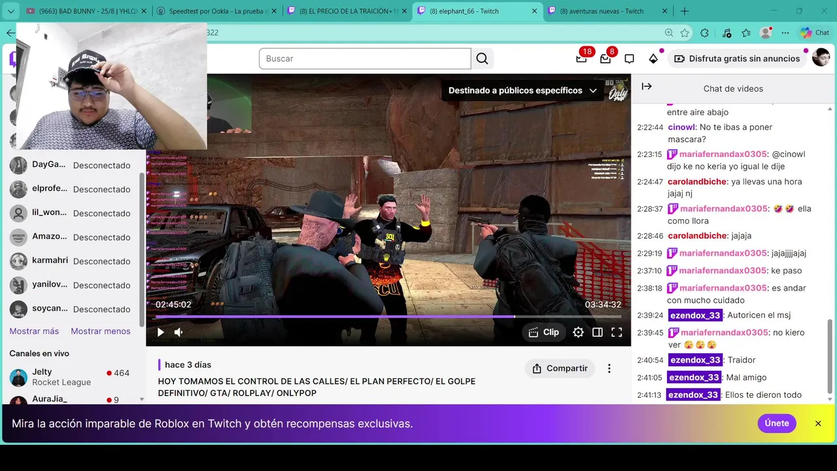Play the paused video

[x=160, y=332]
